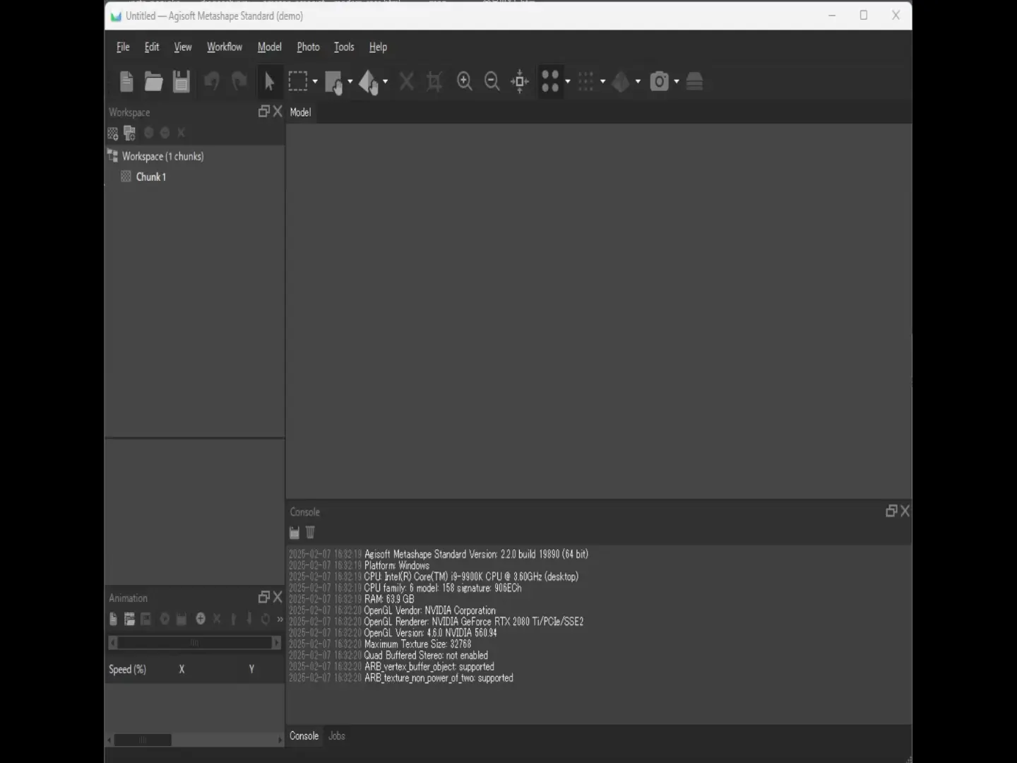1017x763 pixels.
Task: Float the Console panel
Action: click(x=891, y=511)
